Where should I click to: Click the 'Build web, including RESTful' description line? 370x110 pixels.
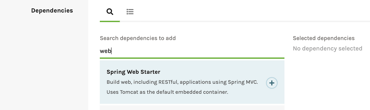(182, 82)
